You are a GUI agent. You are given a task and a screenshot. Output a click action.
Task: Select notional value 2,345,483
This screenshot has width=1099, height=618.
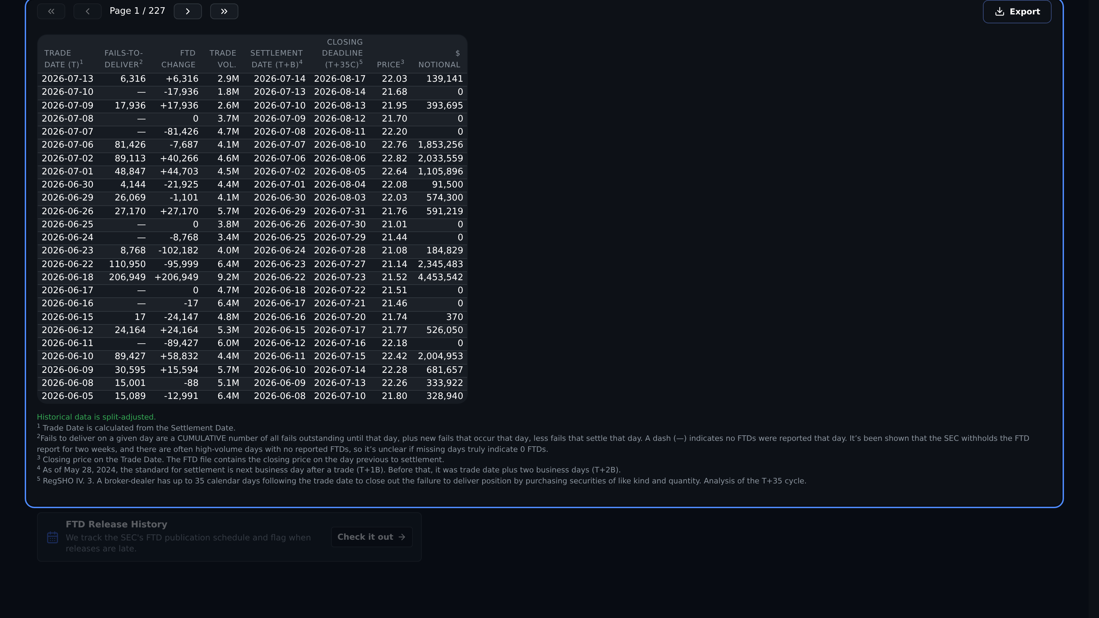coord(440,264)
